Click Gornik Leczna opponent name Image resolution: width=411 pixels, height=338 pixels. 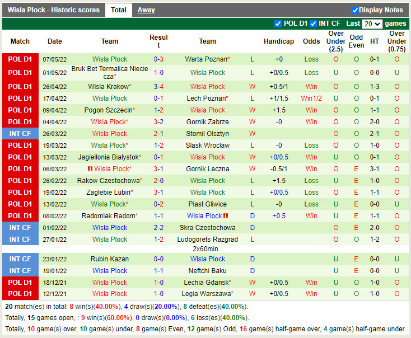coord(207,169)
